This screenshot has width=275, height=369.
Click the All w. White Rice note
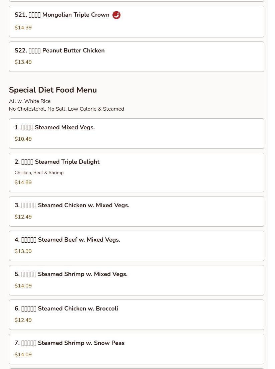30,101
